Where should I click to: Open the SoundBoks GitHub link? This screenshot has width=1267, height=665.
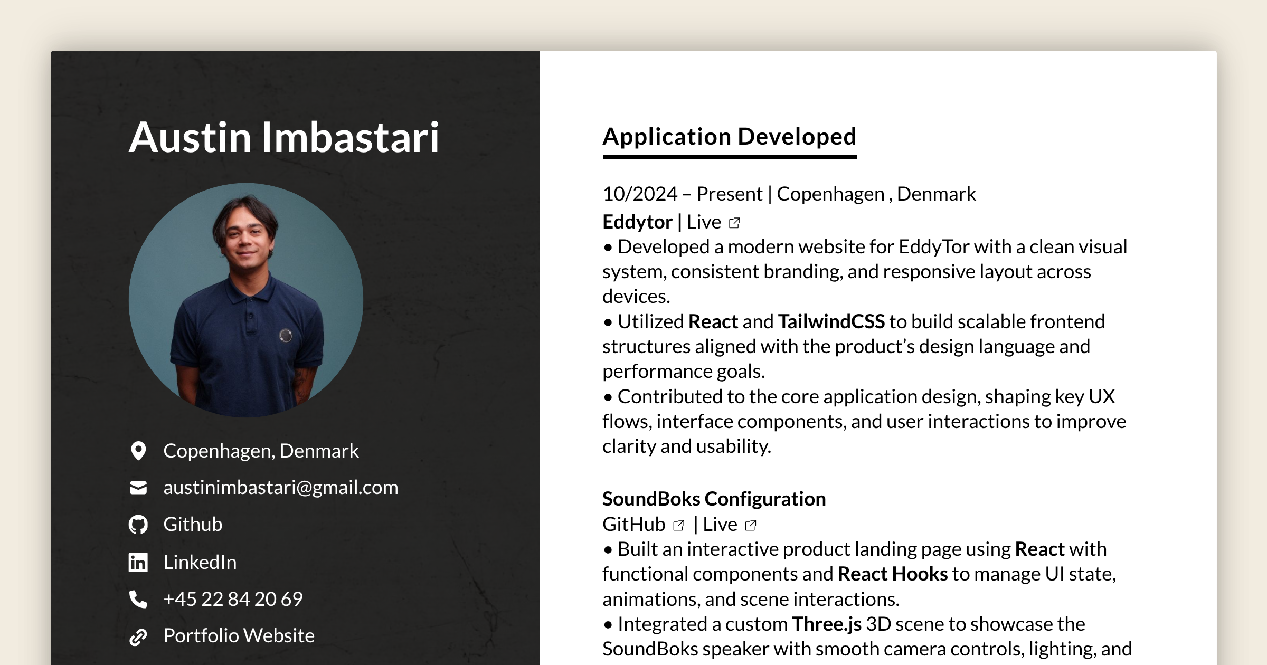(633, 524)
